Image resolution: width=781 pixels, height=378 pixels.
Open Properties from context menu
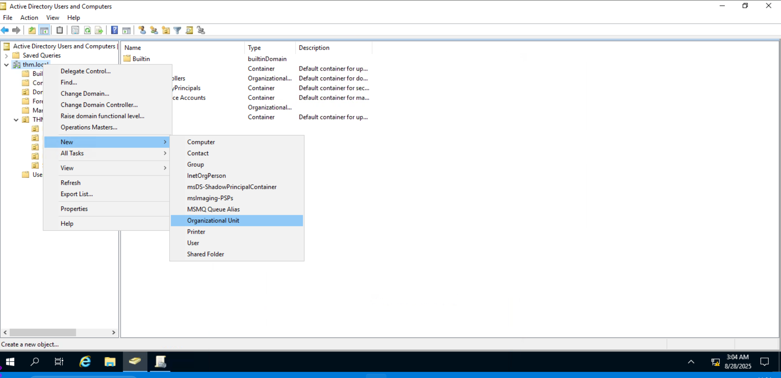(106, 209)
